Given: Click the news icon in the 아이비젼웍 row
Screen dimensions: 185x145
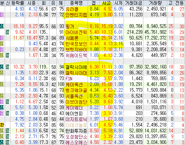Looking at the screenshot, I should [8, 32].
